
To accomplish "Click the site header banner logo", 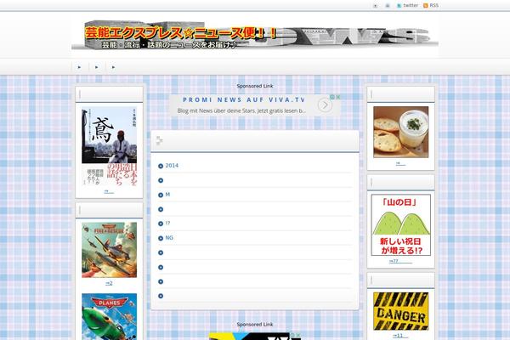I will pos(255,35).
